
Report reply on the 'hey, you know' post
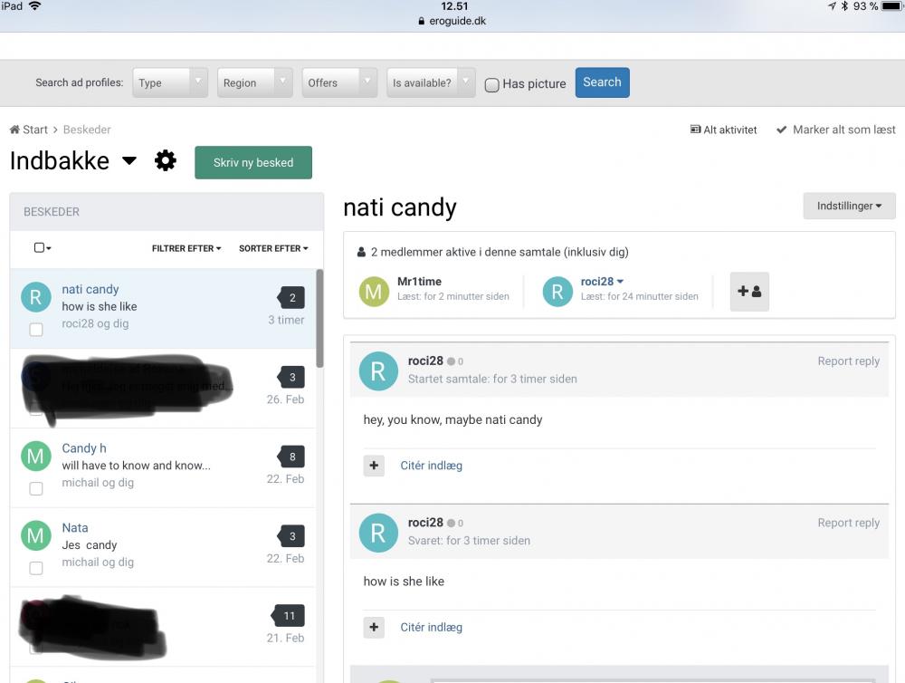click(x=849, y=361)
